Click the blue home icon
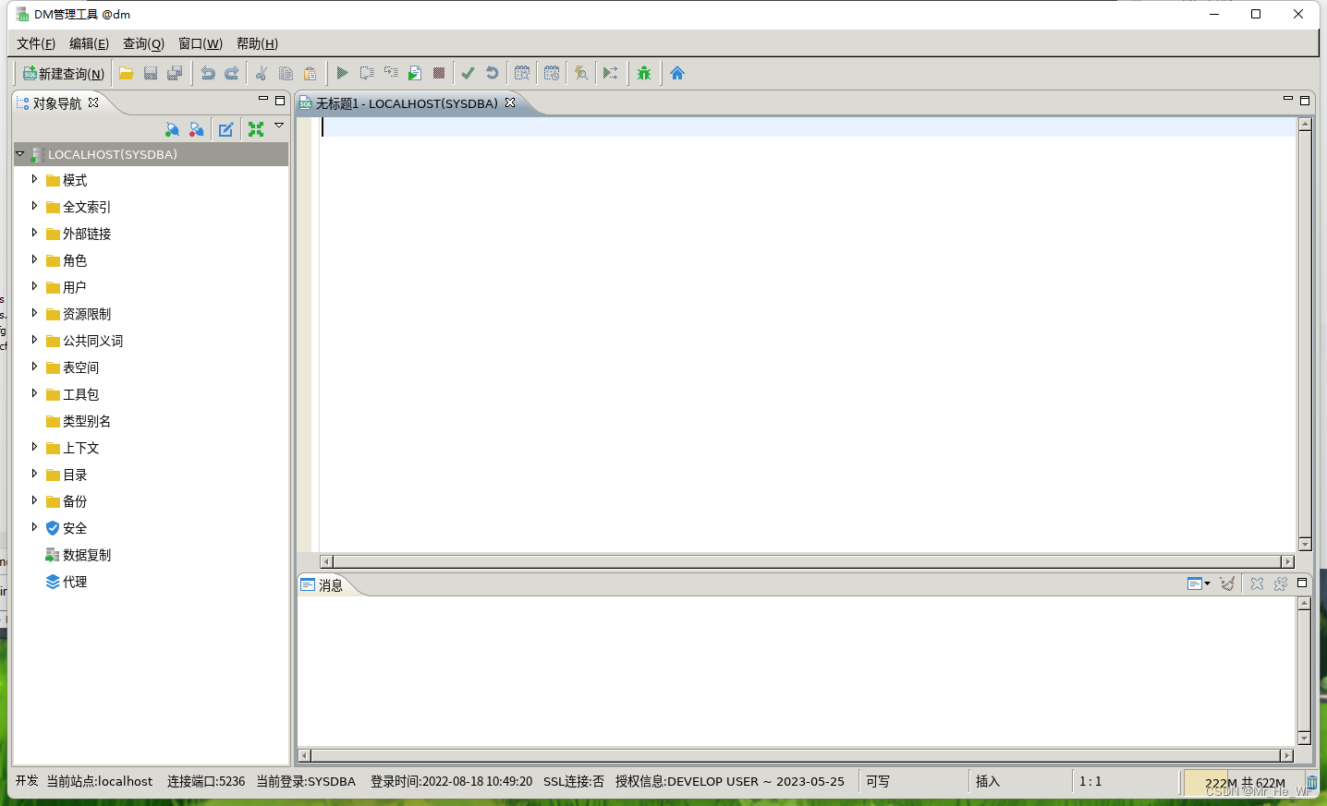1327x806 pixels. (x=677, y=73)
